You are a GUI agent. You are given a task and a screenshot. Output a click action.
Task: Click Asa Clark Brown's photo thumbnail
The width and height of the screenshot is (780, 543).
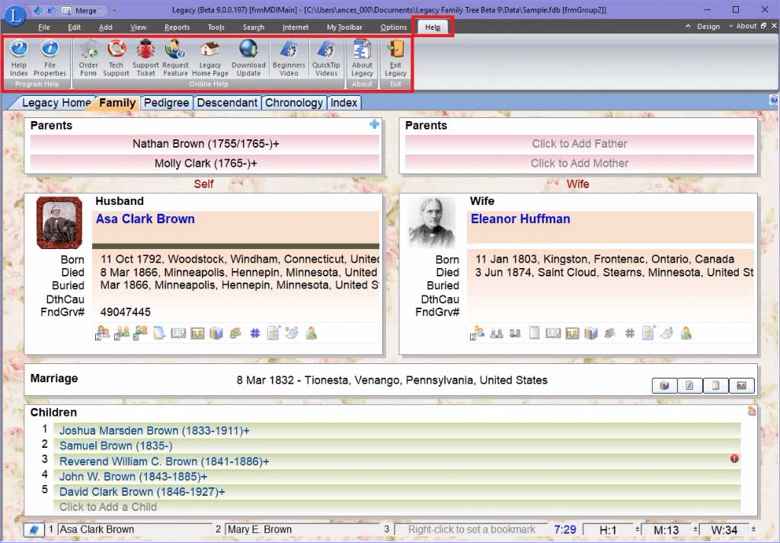(59, 222)
